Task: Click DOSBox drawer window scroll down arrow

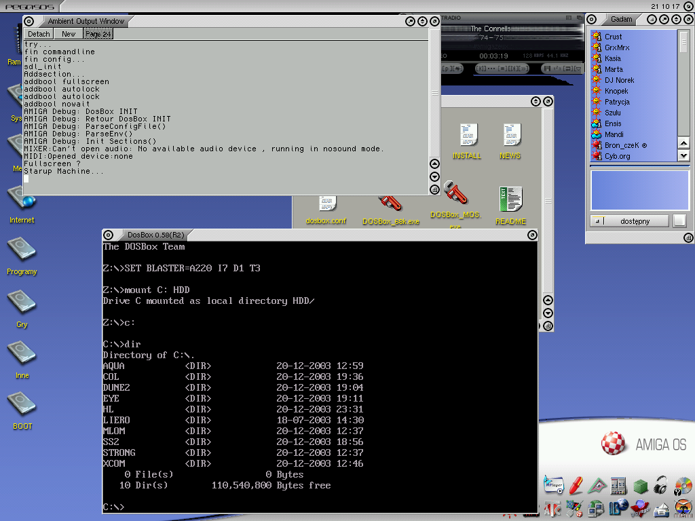Action: pyautogui.click(x=548, y=313)
